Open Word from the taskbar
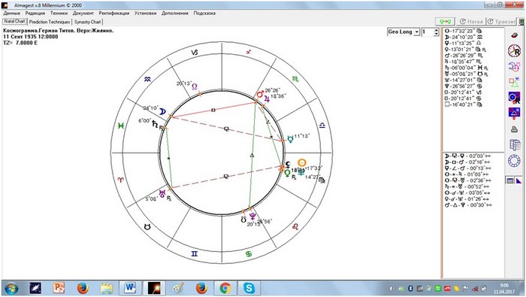Viewport: 526px width, 297px height. [x=130, y=288]
